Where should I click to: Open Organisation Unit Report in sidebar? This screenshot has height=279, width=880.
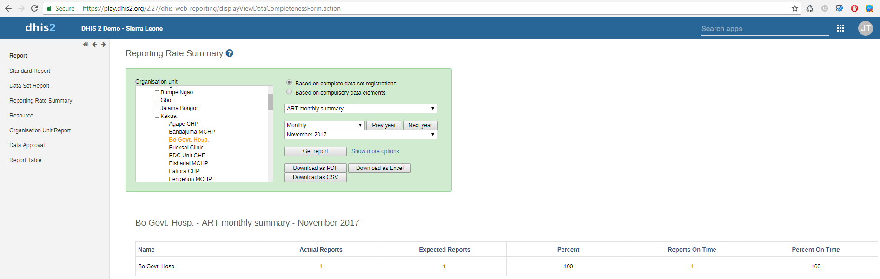pos(40,130)
